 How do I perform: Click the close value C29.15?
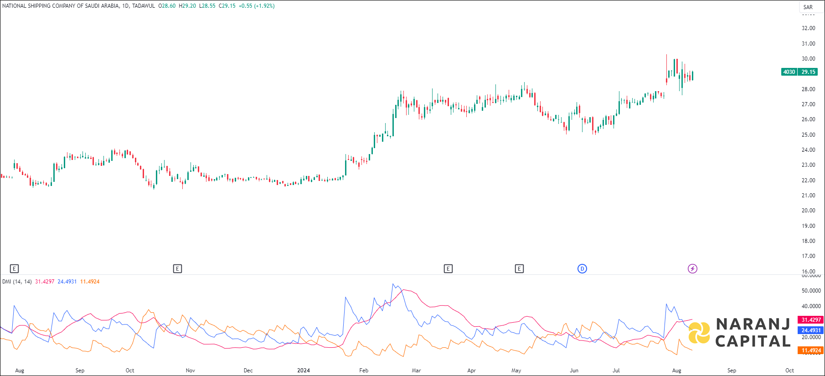[x=227, y=6]
